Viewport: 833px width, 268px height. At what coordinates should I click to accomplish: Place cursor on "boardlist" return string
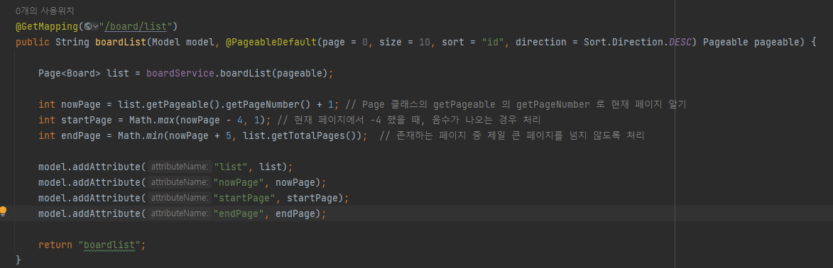click(x=111, y=245)
